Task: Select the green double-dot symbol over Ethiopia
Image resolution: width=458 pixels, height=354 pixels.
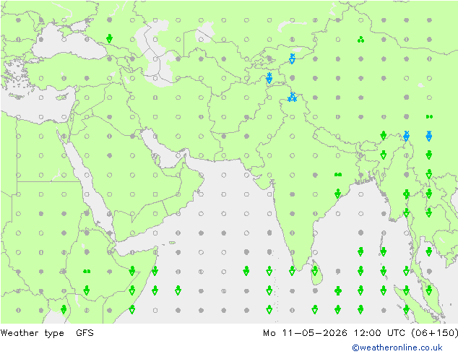Action: 87,272
